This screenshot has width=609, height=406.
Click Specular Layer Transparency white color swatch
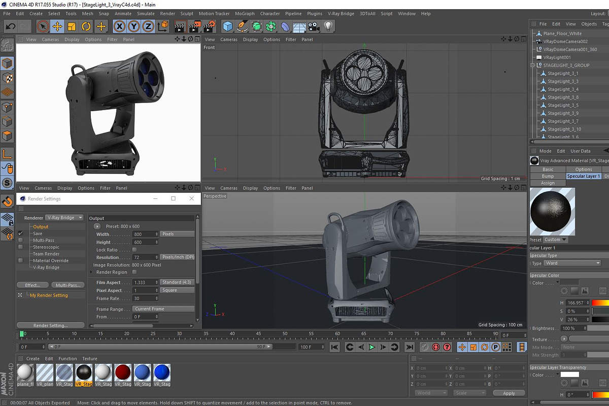click(569, 375)
